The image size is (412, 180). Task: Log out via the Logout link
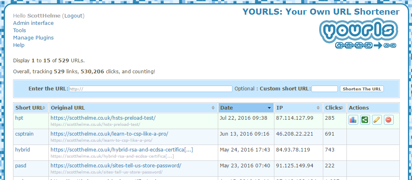(x=73, y=16)
